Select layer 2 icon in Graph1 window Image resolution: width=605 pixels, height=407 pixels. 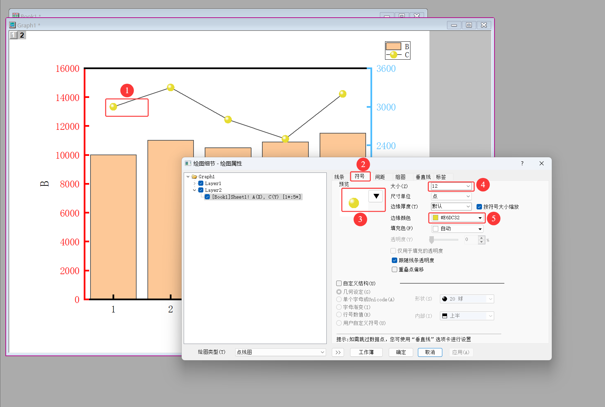[22, 35]
